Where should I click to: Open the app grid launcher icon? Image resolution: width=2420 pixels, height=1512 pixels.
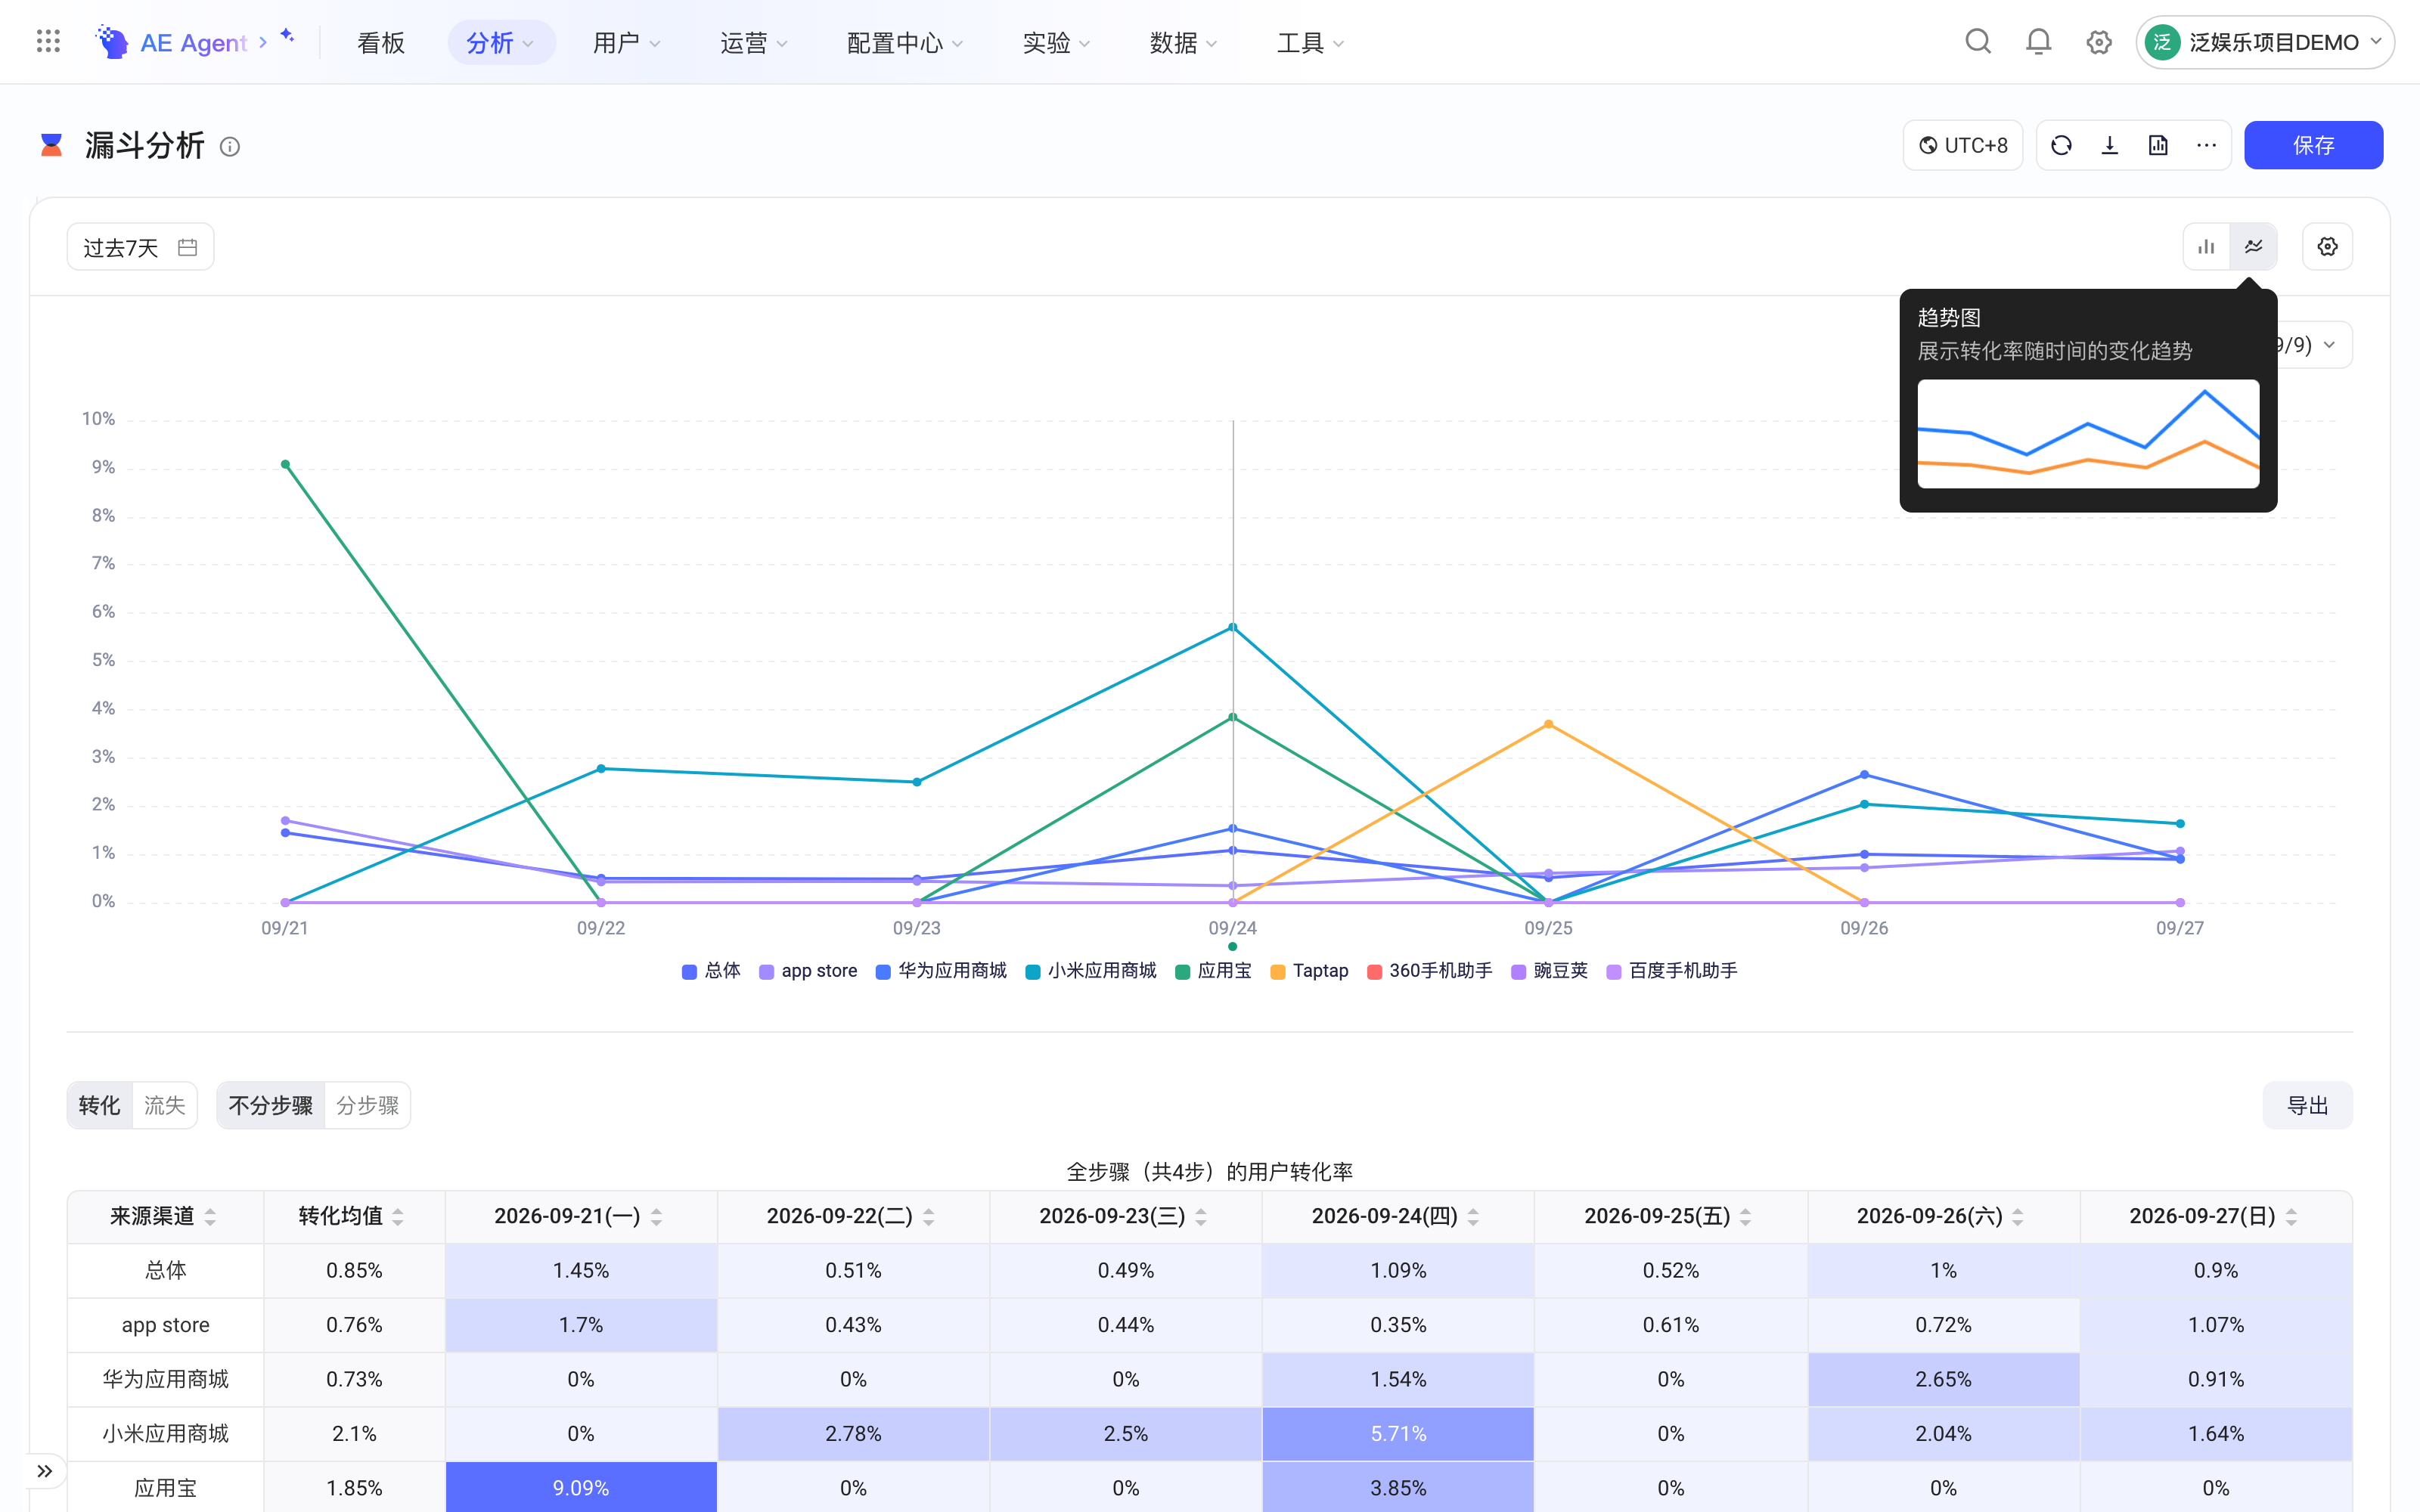pyautogui.click(x=48, y=42)
